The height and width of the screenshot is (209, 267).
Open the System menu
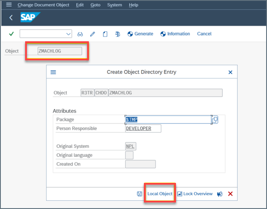[x=114, y=5]
